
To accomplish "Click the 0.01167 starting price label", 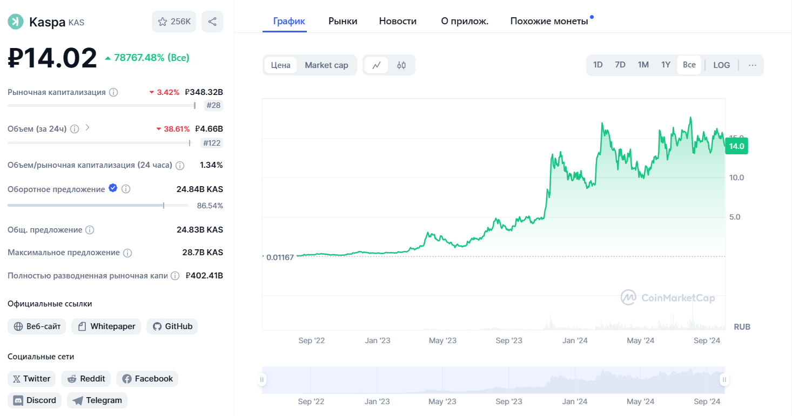I will pyautogui.click(x=280, y=257).
